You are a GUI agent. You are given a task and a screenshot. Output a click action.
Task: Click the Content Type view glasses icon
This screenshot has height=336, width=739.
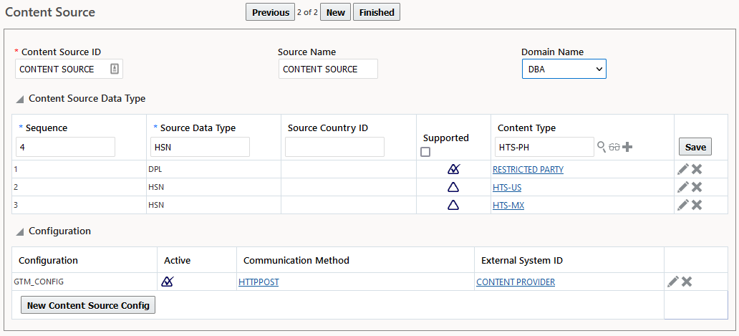click(x=614, y=147)
